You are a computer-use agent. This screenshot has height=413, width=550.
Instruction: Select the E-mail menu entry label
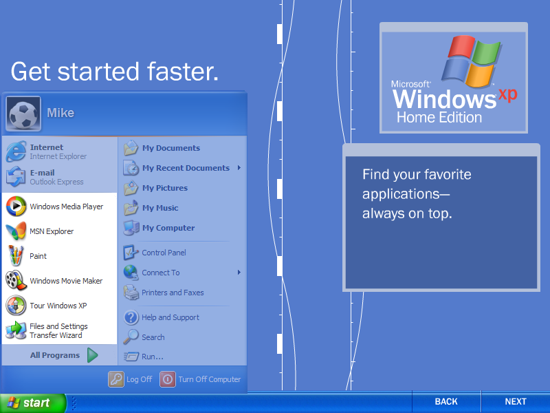[42, 173]
